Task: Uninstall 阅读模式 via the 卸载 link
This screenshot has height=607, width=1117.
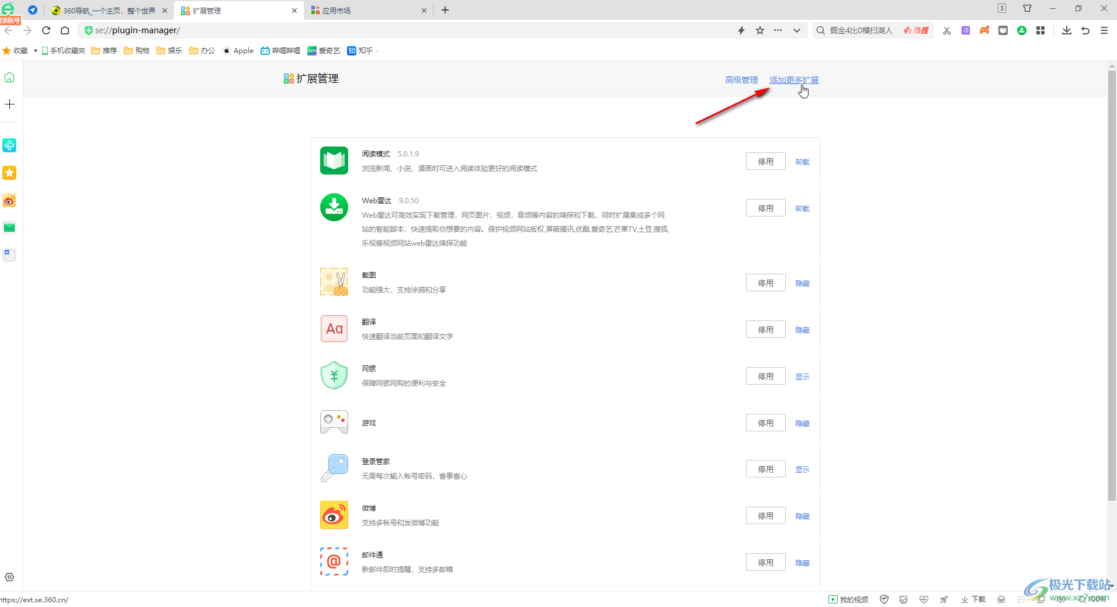Action: tap(802, 162)
